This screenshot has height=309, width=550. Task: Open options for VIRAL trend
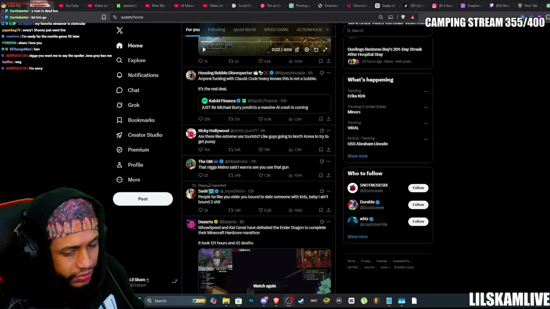[426, 123]
